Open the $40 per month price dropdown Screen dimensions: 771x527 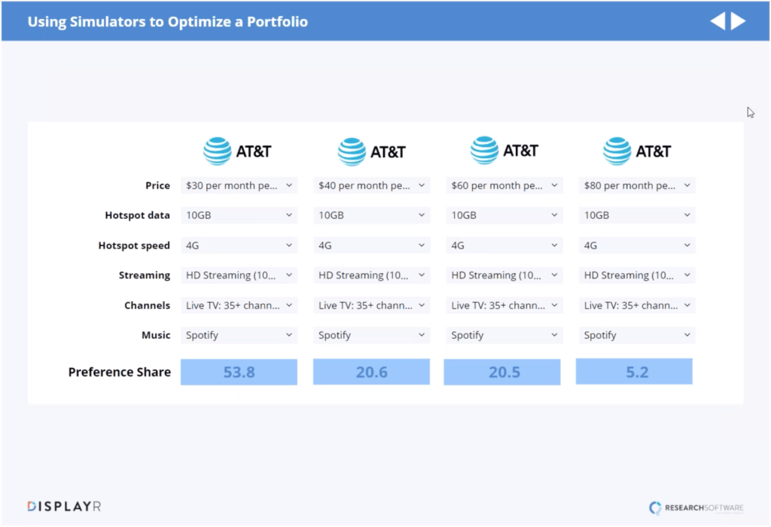click(x=372, y=185)
